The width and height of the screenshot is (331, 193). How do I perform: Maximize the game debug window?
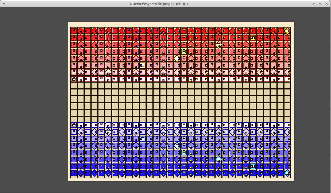[x=320, y=4]
